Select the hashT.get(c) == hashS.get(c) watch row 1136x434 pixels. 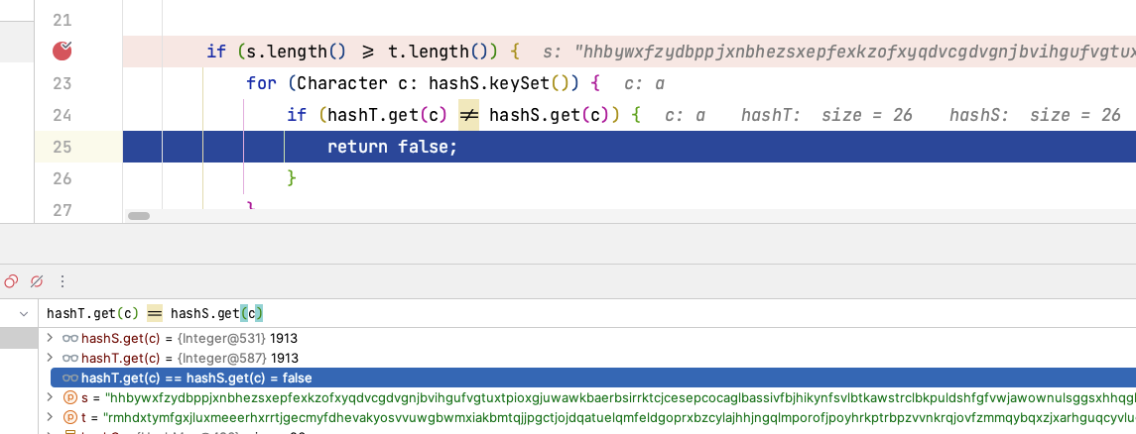click(x=592, y=378)
